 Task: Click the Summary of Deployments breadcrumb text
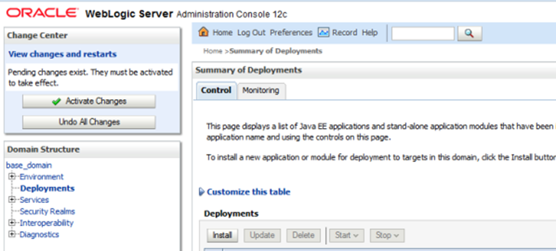pos(276,51)
